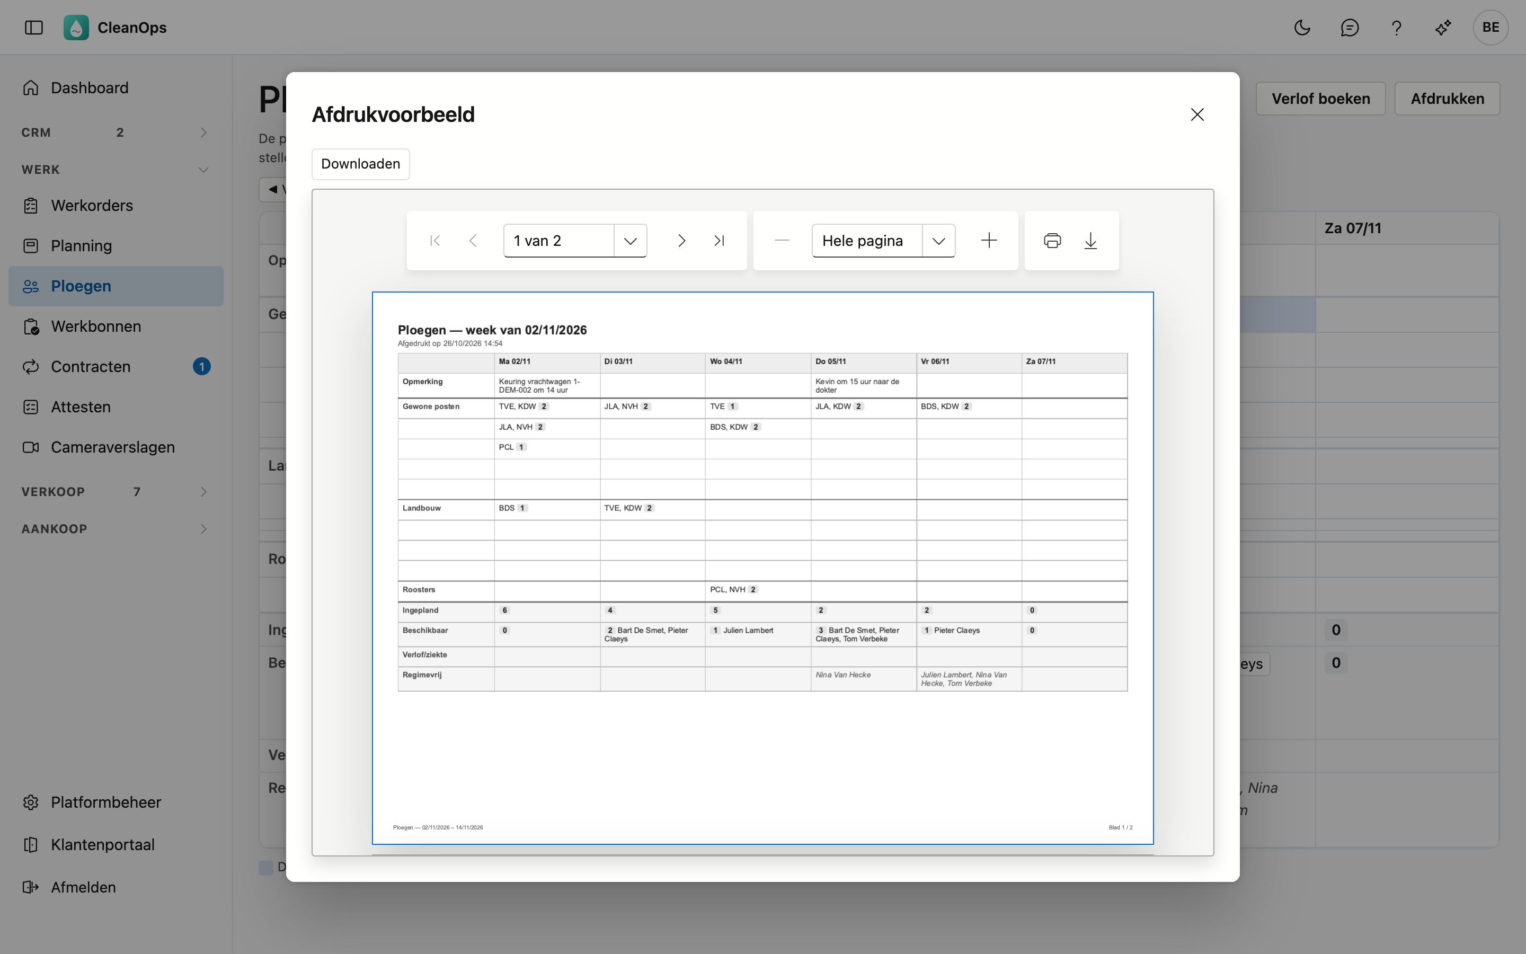Open Werkorders in the sidebar

pyautogui.click(x=116, y=206)
